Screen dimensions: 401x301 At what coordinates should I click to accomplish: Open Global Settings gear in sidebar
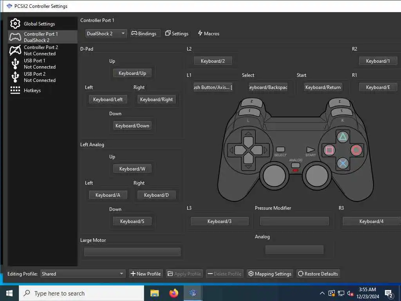(42, 24)
